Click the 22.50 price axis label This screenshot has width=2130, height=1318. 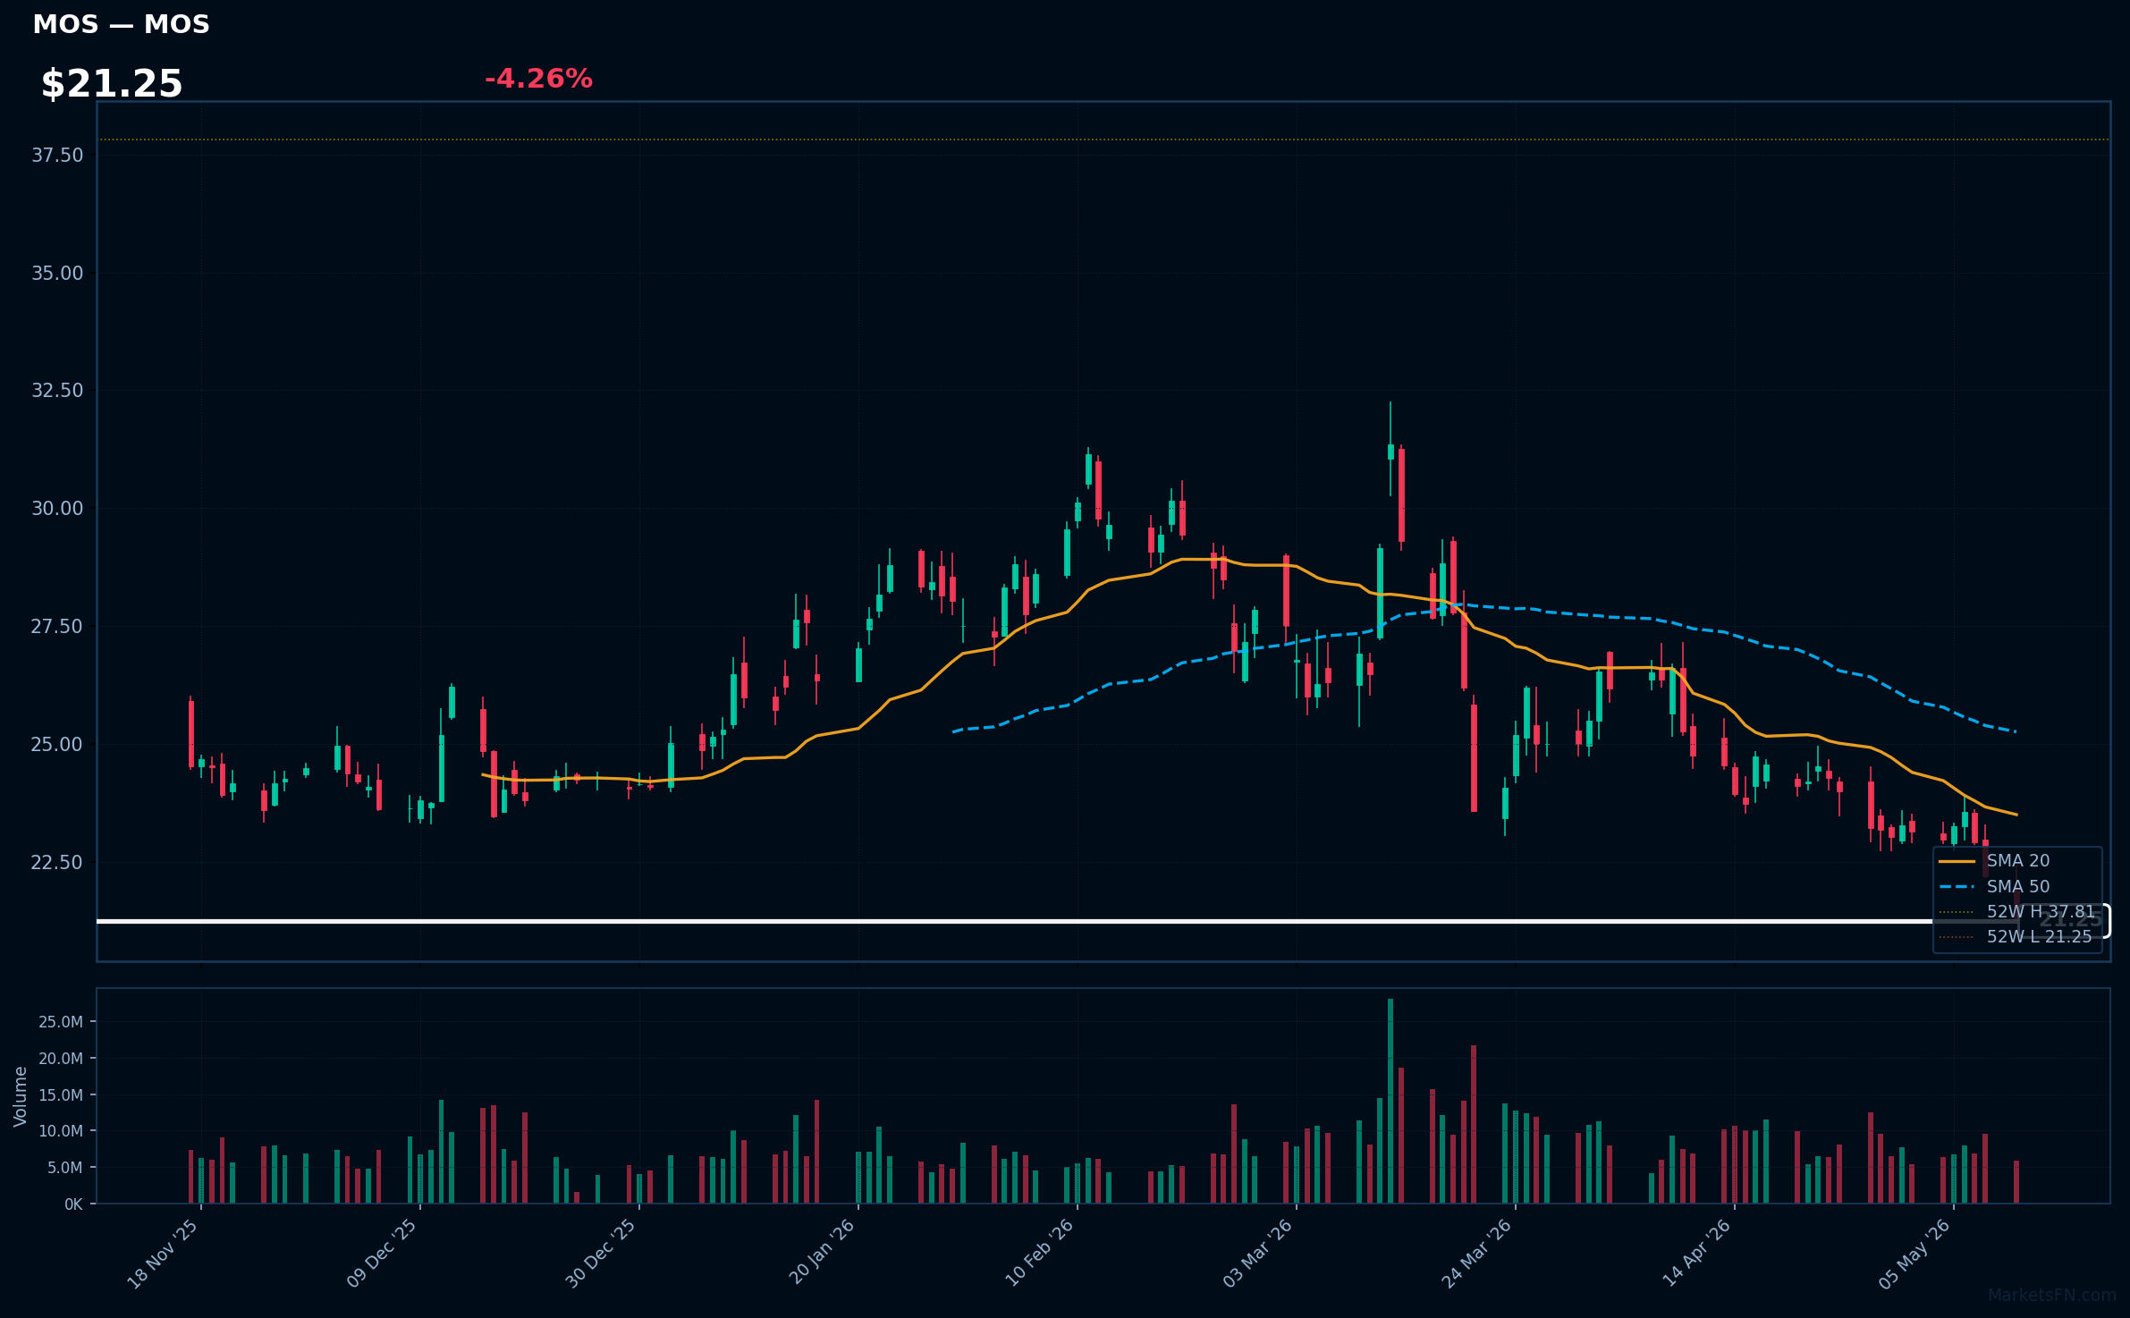pos(57,863)
